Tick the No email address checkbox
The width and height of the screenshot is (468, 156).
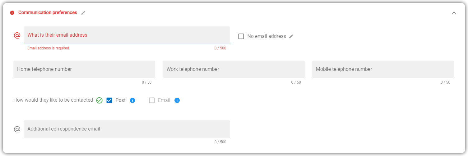[x=241, y=36]
